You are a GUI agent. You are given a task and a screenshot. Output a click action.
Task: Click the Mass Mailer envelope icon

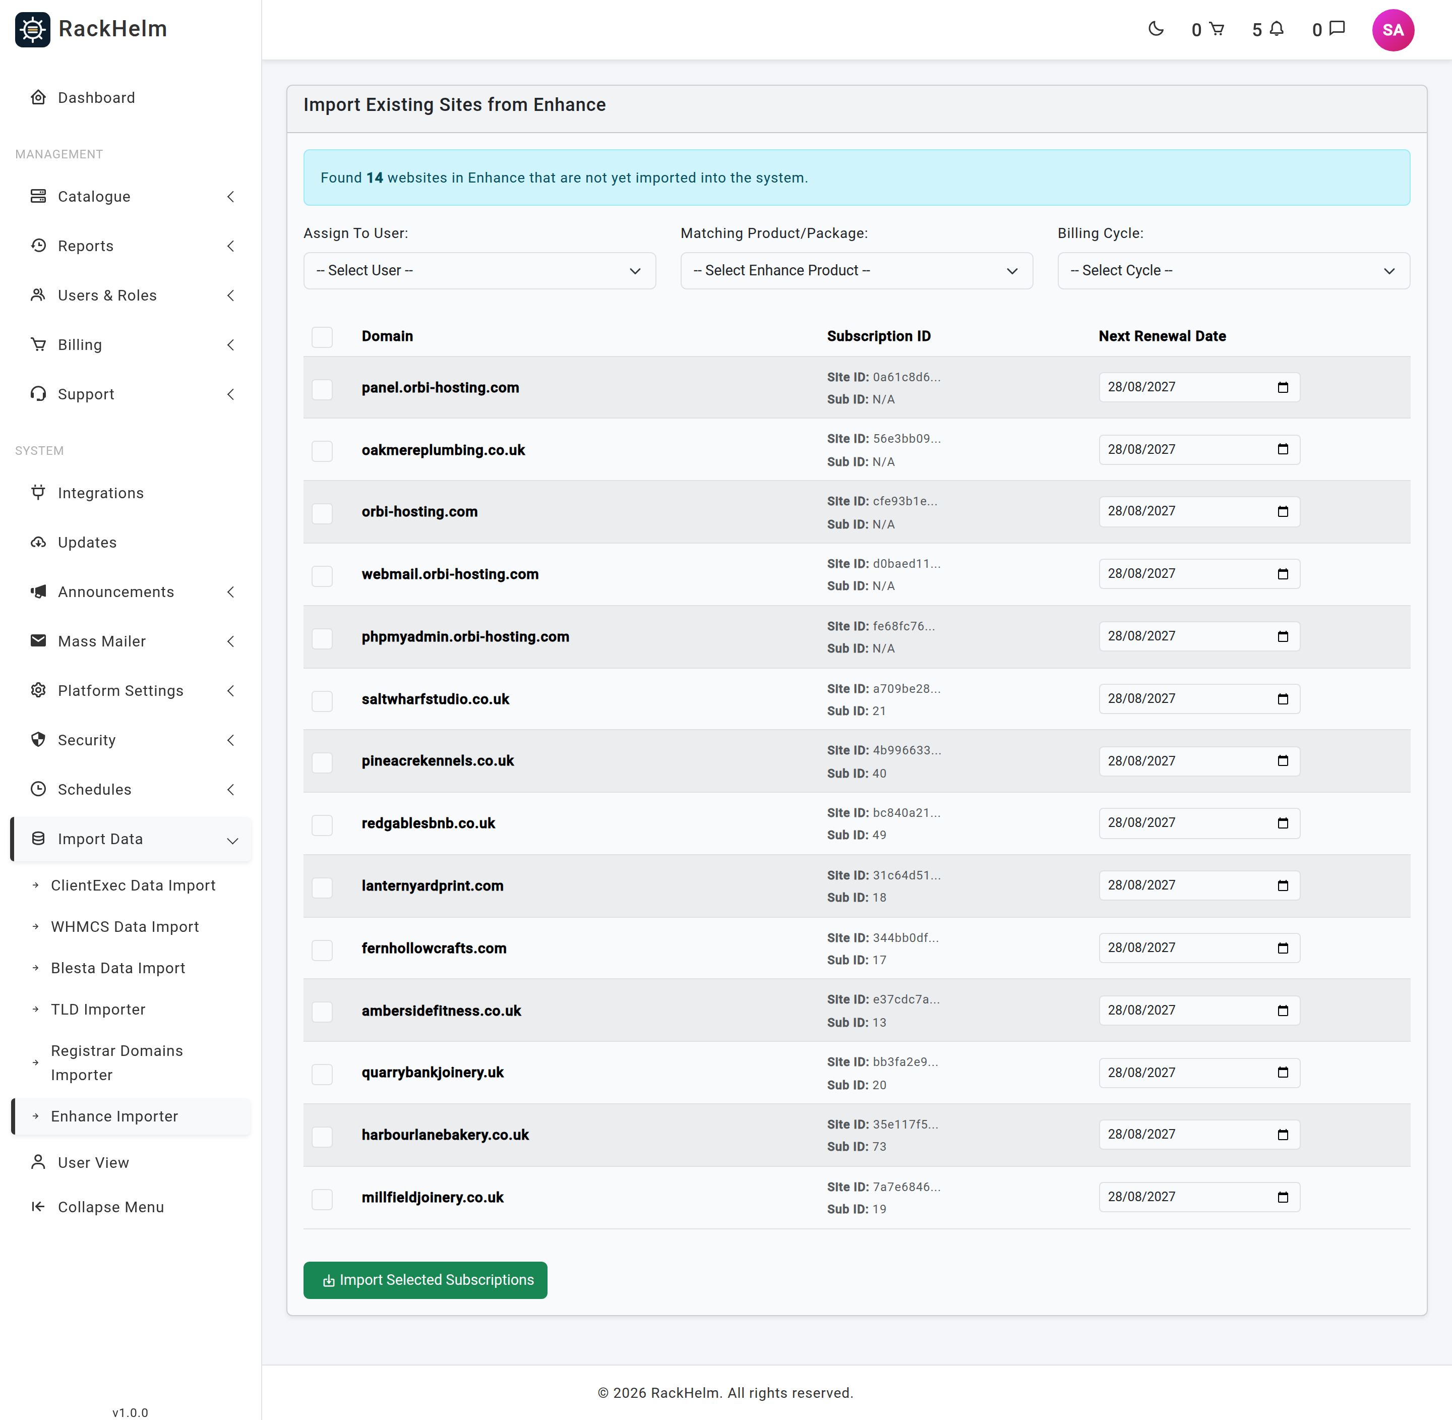click(38, 640)
